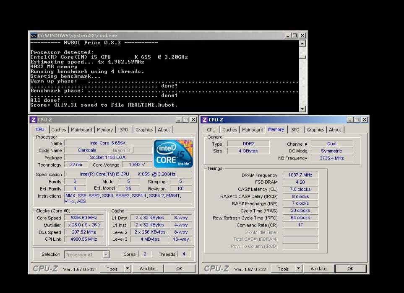Click the Multiplier value x 26.0 ( 9 - 26 )
Screen dimensions: 404x293
tap(84, 225)
